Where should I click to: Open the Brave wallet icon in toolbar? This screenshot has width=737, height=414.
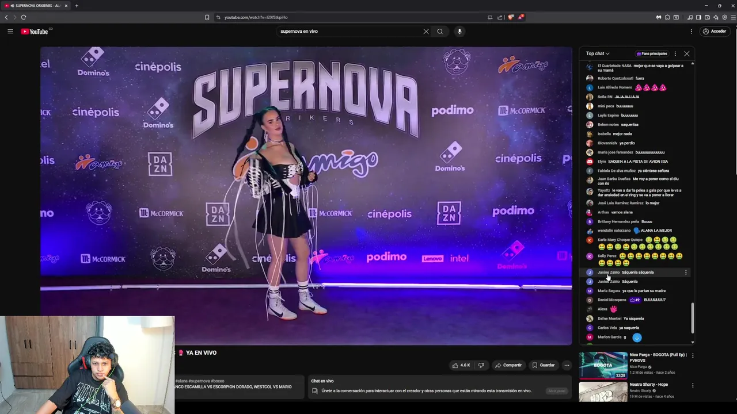pyautogui.click(x=707, y=17)
